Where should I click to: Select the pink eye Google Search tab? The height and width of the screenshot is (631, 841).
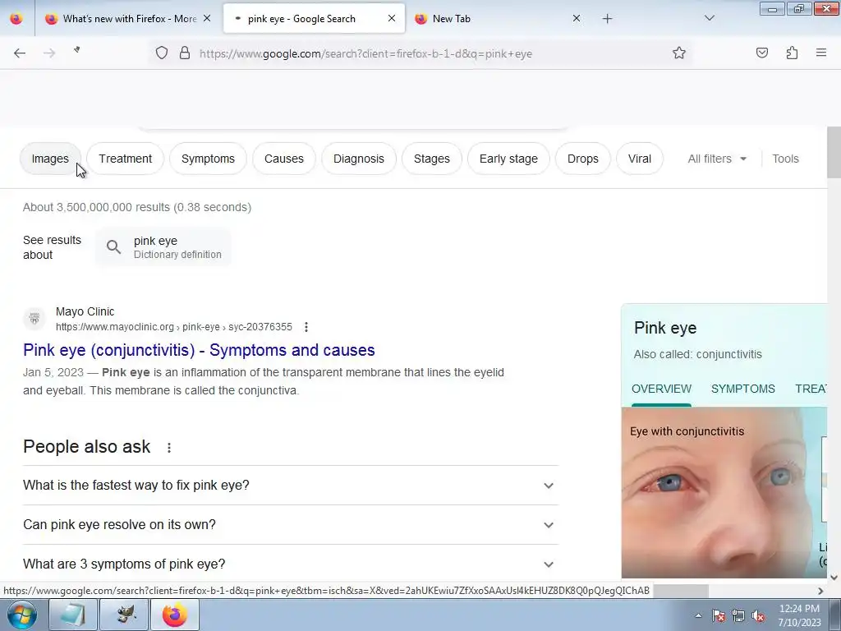click(x=314, y=19)
